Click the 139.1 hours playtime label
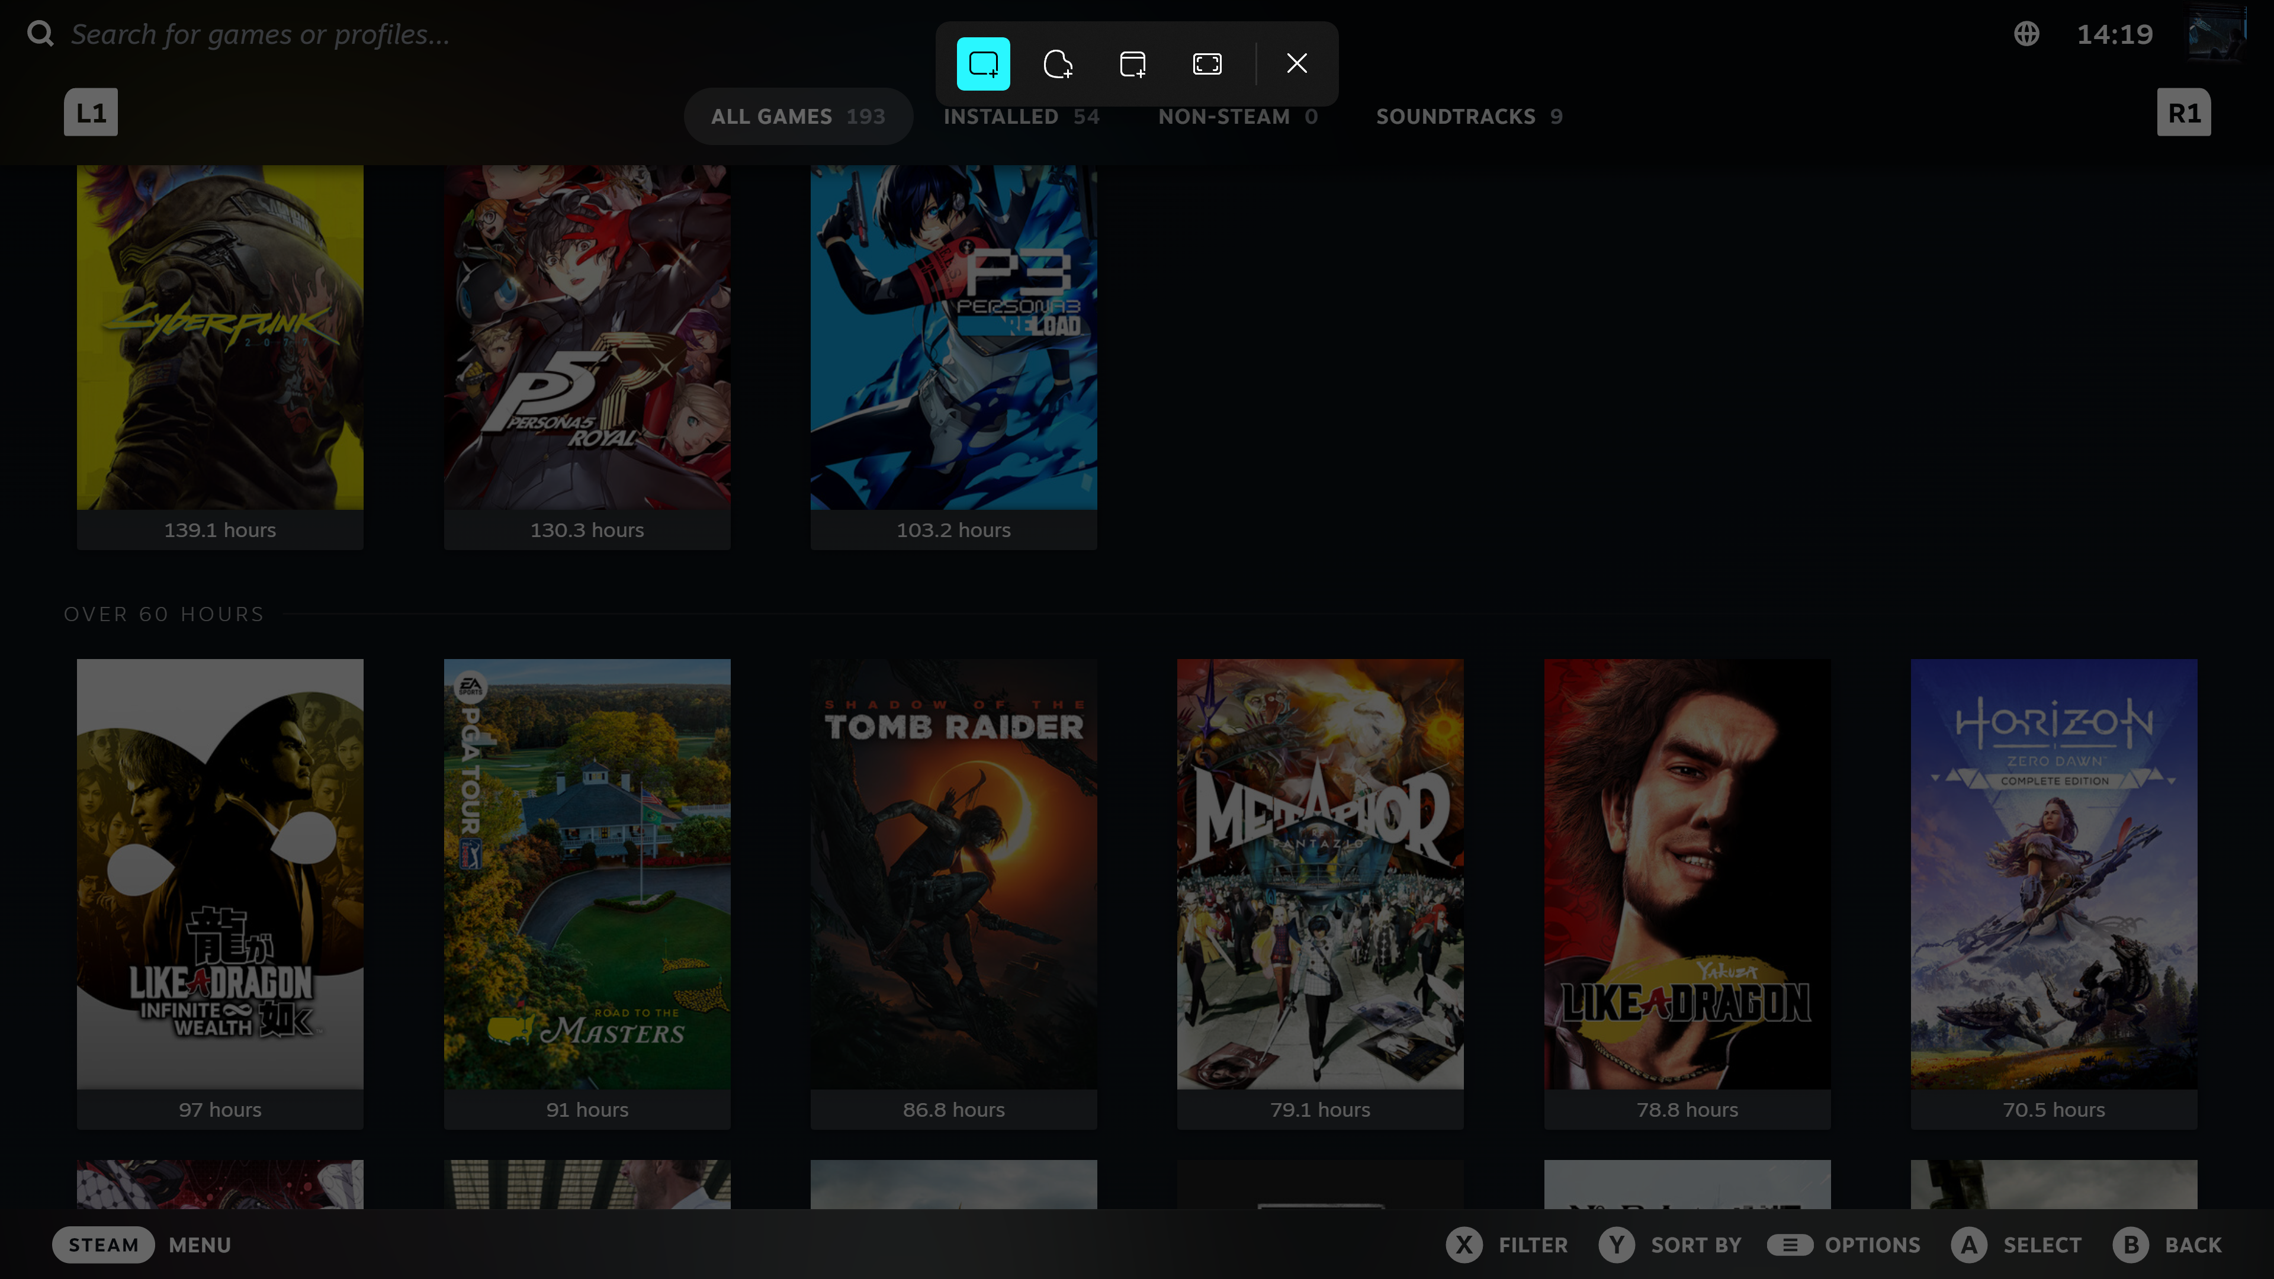The width and height of the screenshot is (2274, 1279). click(x=220, y=529)
